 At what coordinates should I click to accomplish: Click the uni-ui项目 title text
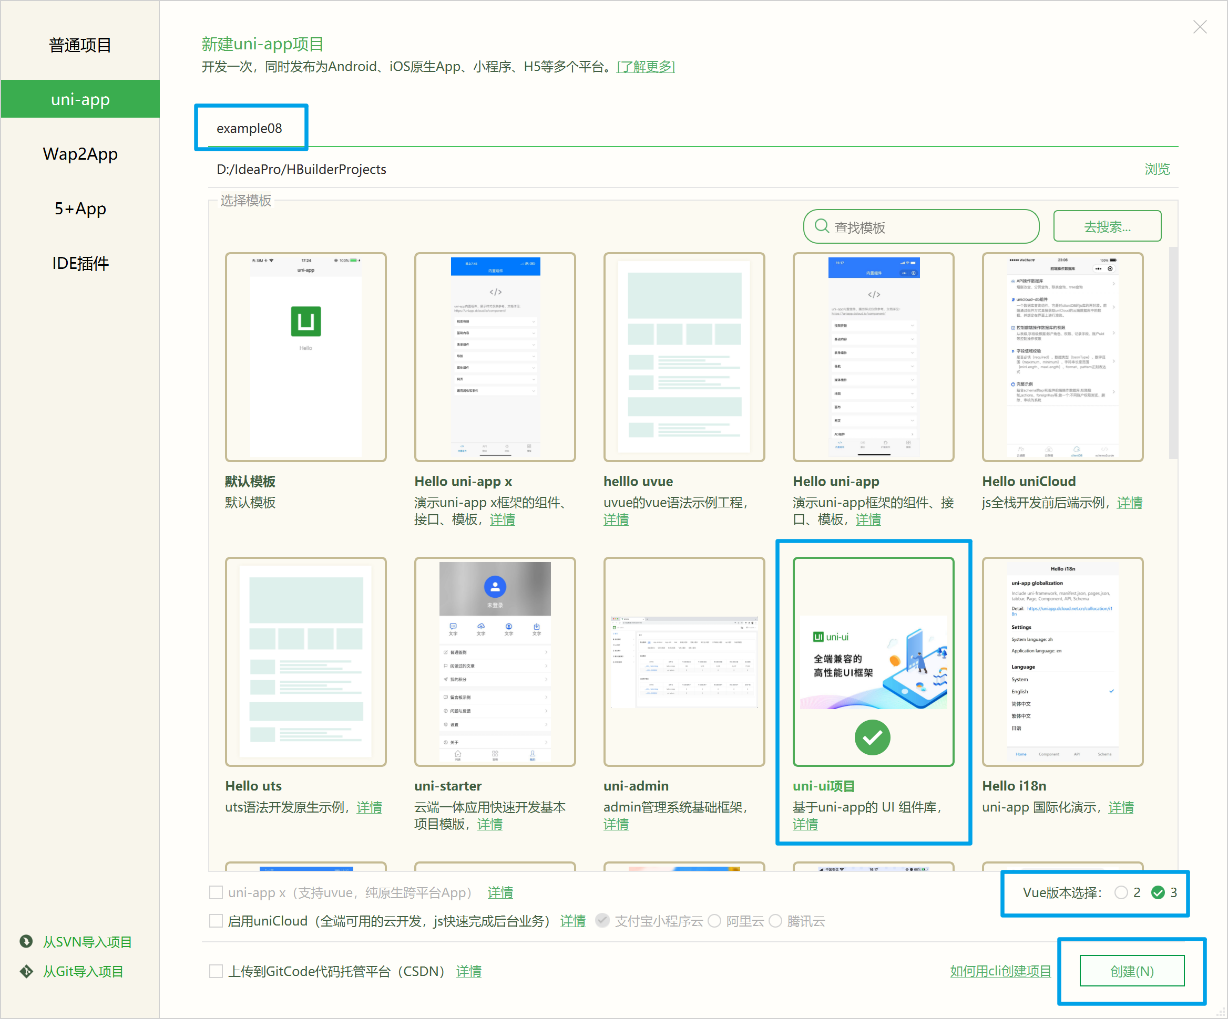pos(823,786)
